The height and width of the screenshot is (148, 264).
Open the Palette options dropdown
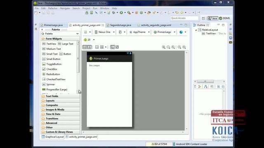pos(78,34)
